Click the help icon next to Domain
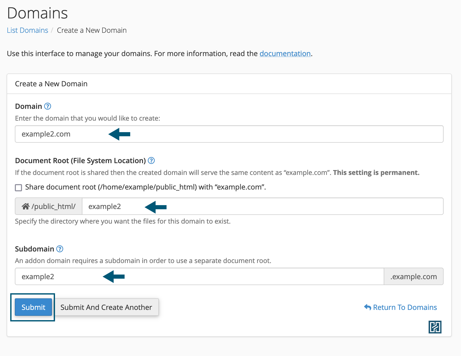461x356 pixels. [x=48, y=106]
